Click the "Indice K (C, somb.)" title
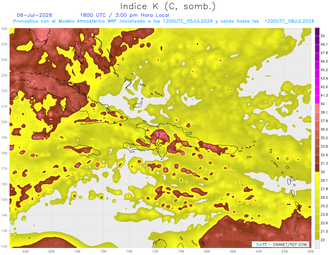 (168, 6)
